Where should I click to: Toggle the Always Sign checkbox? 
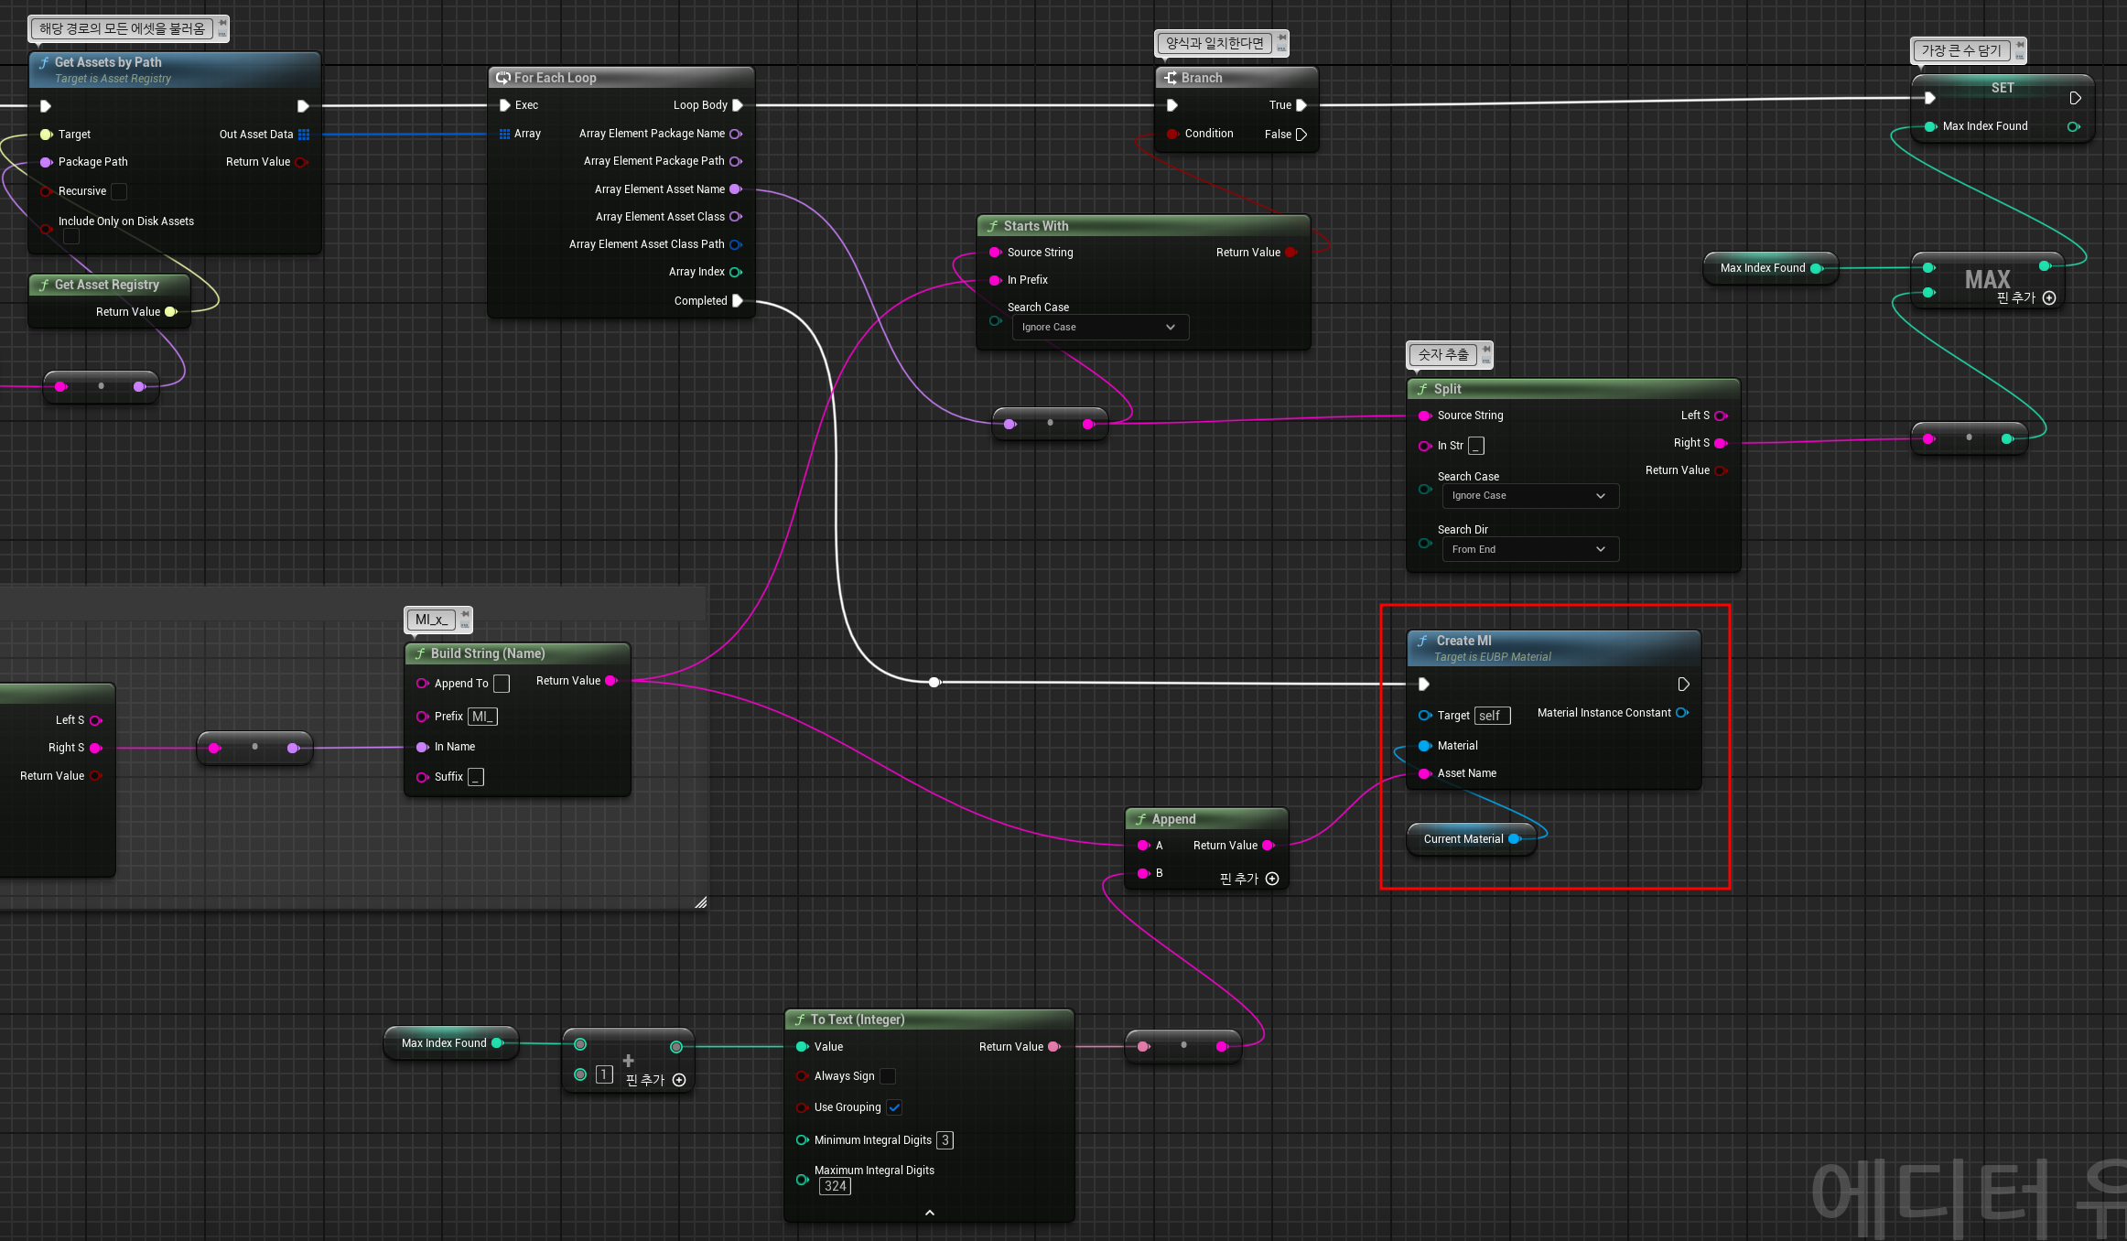tap(887, 1076)
